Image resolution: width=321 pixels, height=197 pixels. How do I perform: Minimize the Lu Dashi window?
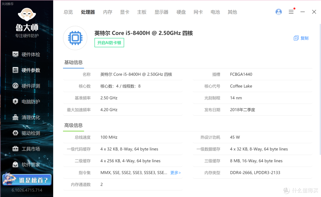303,12
